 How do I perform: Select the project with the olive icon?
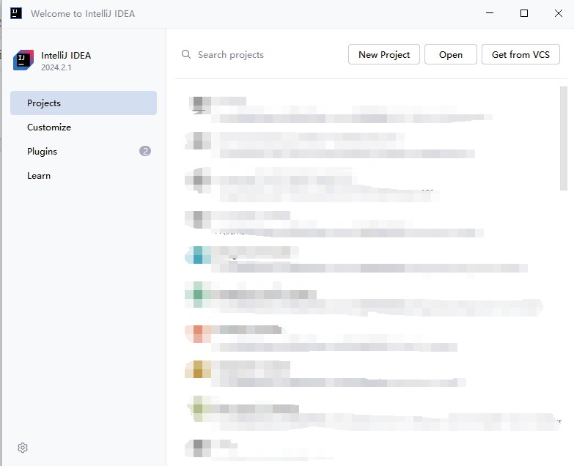click(366, 413)
